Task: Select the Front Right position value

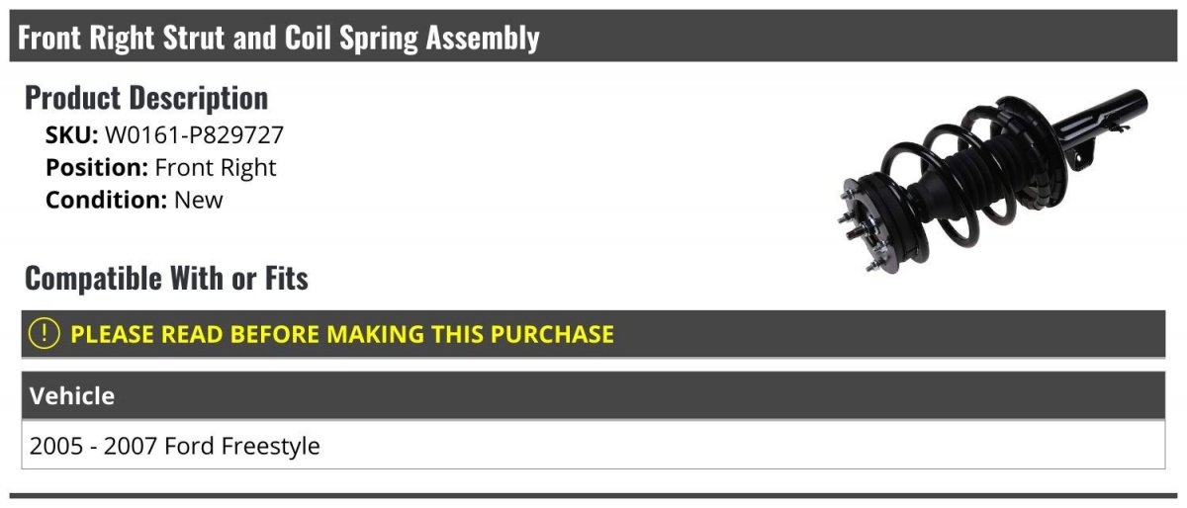Action: coord(216,167)
